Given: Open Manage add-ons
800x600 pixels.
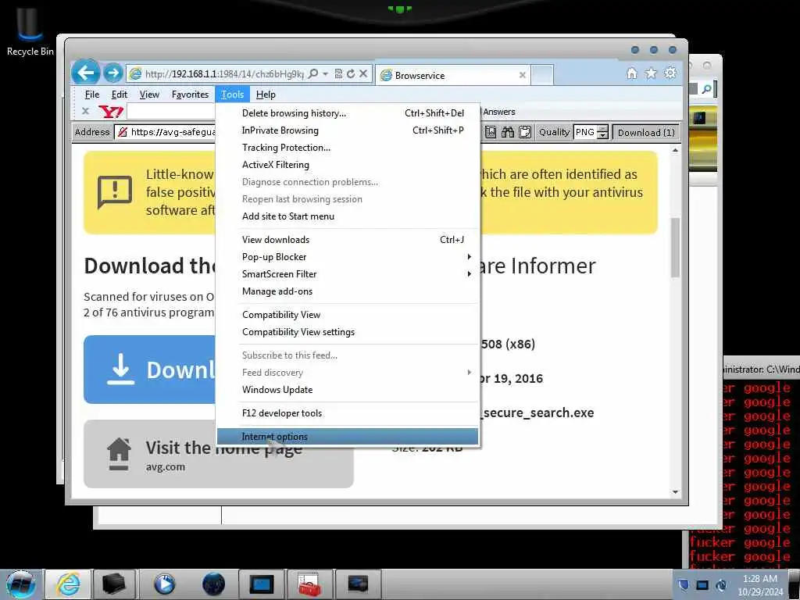Looking at the screenshot, I should (348, 291).
